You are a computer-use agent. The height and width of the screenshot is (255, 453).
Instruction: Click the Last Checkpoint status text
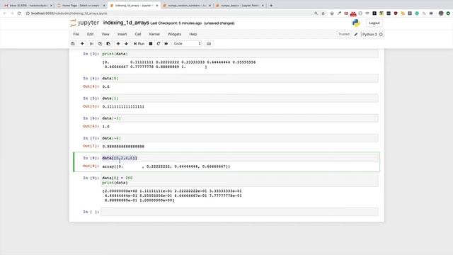pyautogui.click(x=176, y=23)
